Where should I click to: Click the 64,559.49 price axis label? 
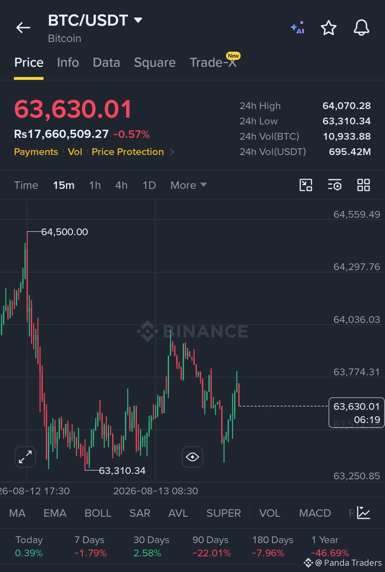[356, 215]
